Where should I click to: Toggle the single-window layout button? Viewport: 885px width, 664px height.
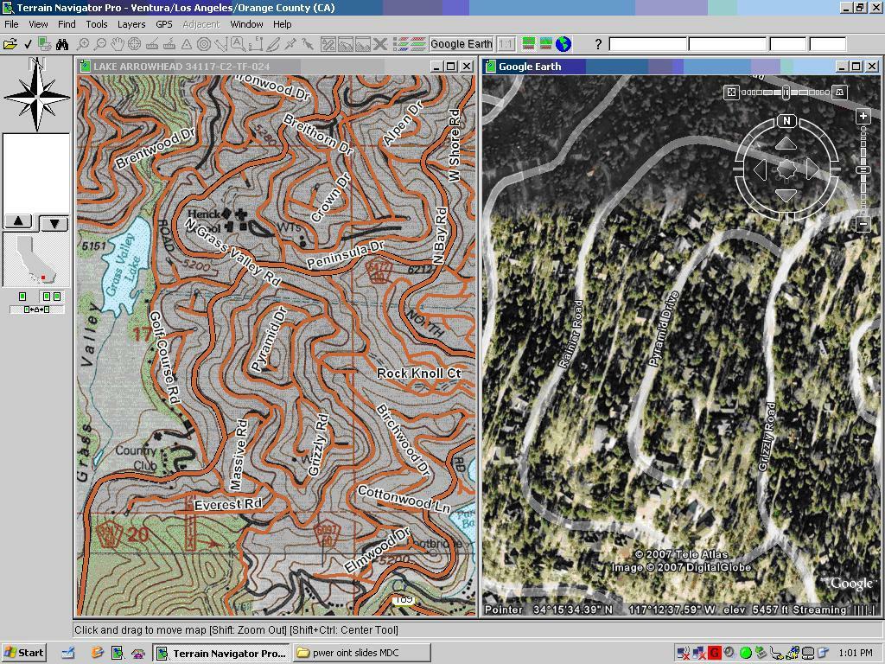[x=22, y=297]
